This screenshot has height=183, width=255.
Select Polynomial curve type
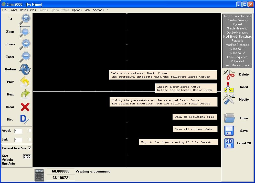[x=237, y=61]
